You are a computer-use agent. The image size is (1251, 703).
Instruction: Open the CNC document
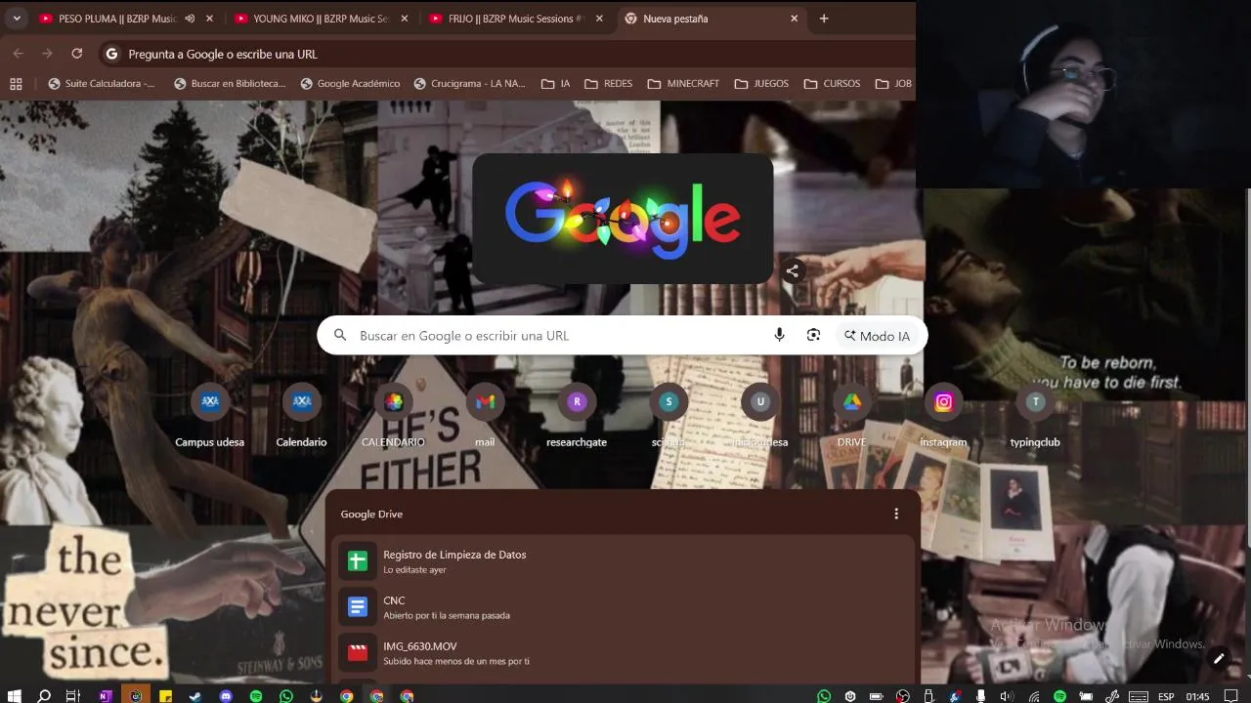coord(624,606)
